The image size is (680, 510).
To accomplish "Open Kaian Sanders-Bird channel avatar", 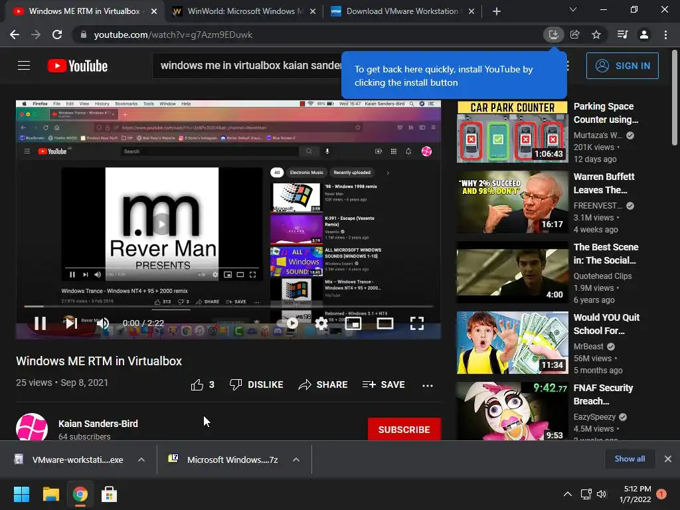I will coord(32,428).
